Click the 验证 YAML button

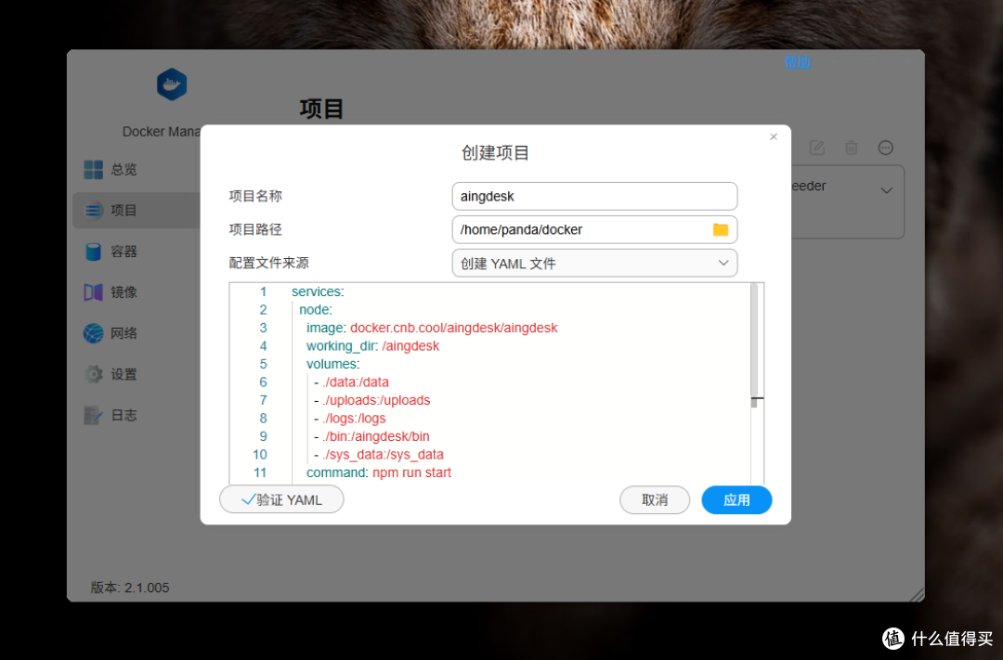point(281,499)
